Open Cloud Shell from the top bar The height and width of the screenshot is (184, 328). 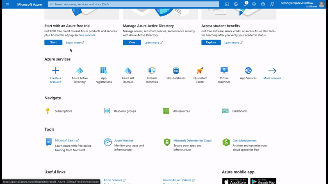(x=227, y=4)
